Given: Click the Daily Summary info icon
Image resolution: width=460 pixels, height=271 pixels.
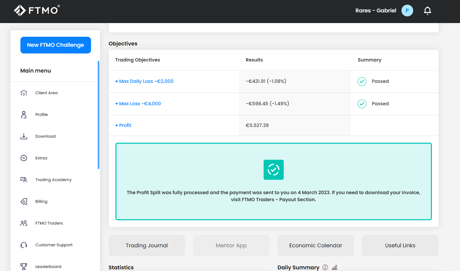Looking at the screenshot, I should pos(325,267).
